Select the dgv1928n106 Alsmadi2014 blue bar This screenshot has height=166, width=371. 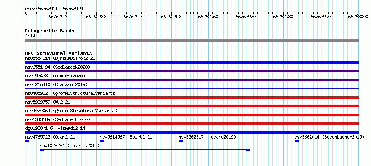point(192,132)
